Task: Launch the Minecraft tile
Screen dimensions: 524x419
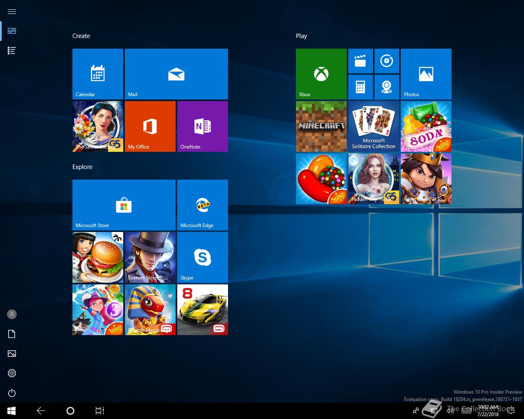Action: coord(321,126)
